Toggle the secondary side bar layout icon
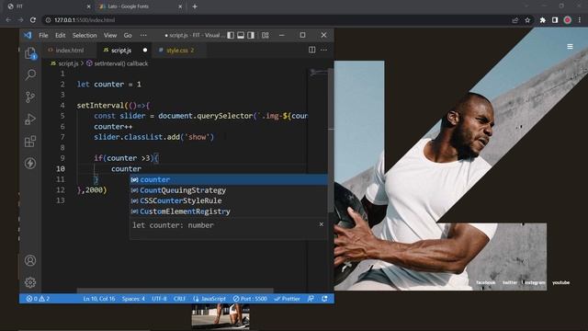 [251, 35]
